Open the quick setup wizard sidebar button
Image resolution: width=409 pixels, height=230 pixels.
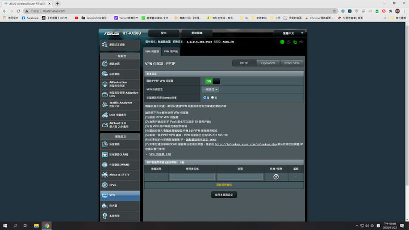pos(120,45)
